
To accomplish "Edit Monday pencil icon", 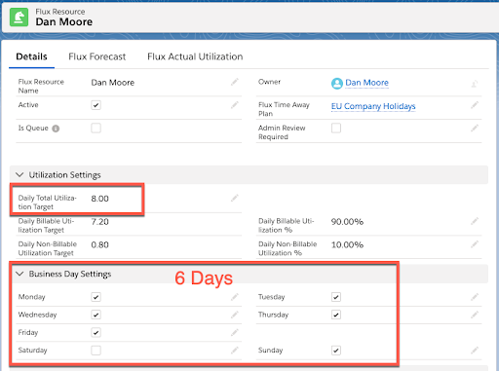I will (235, 297).
